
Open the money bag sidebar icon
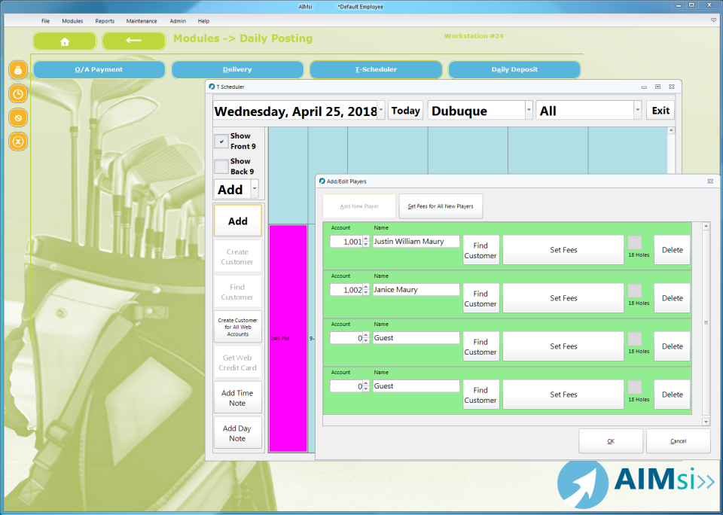tap(20, 70)
